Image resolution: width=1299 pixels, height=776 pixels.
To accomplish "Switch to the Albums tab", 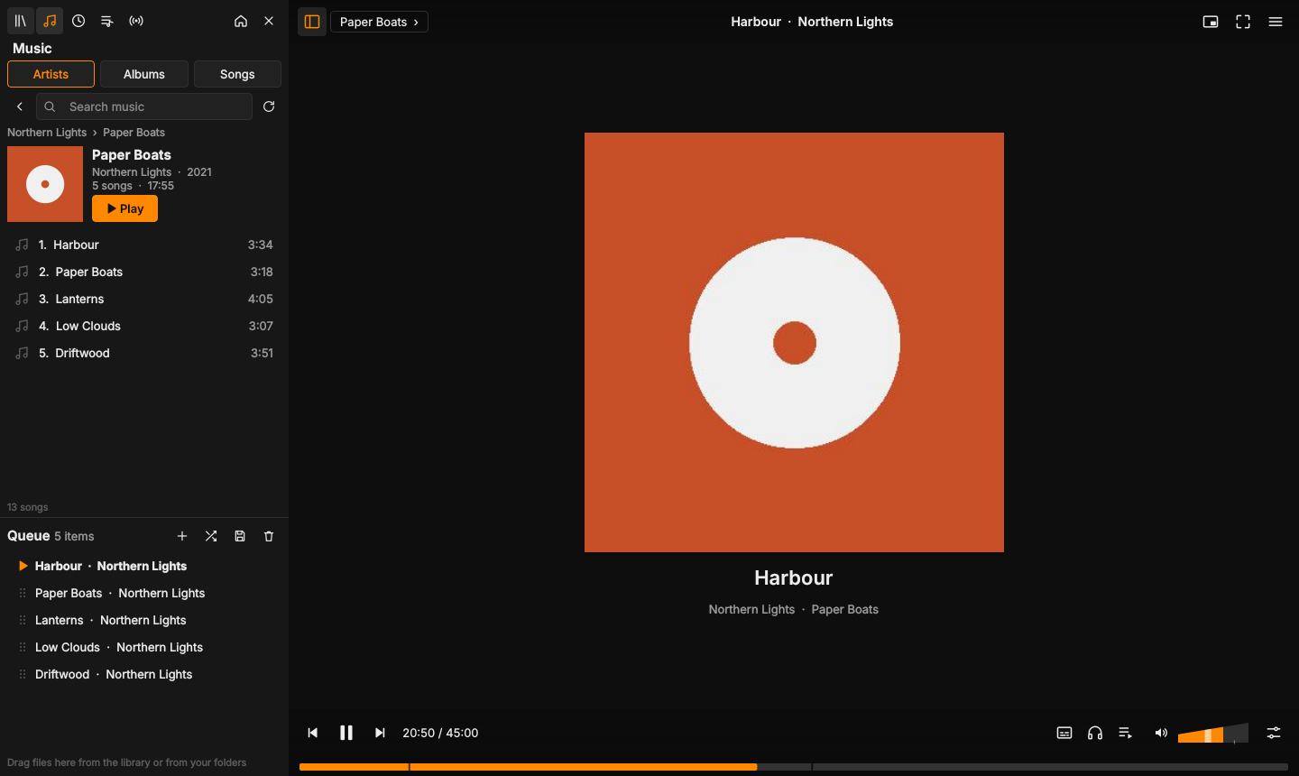I will point(144,74).
